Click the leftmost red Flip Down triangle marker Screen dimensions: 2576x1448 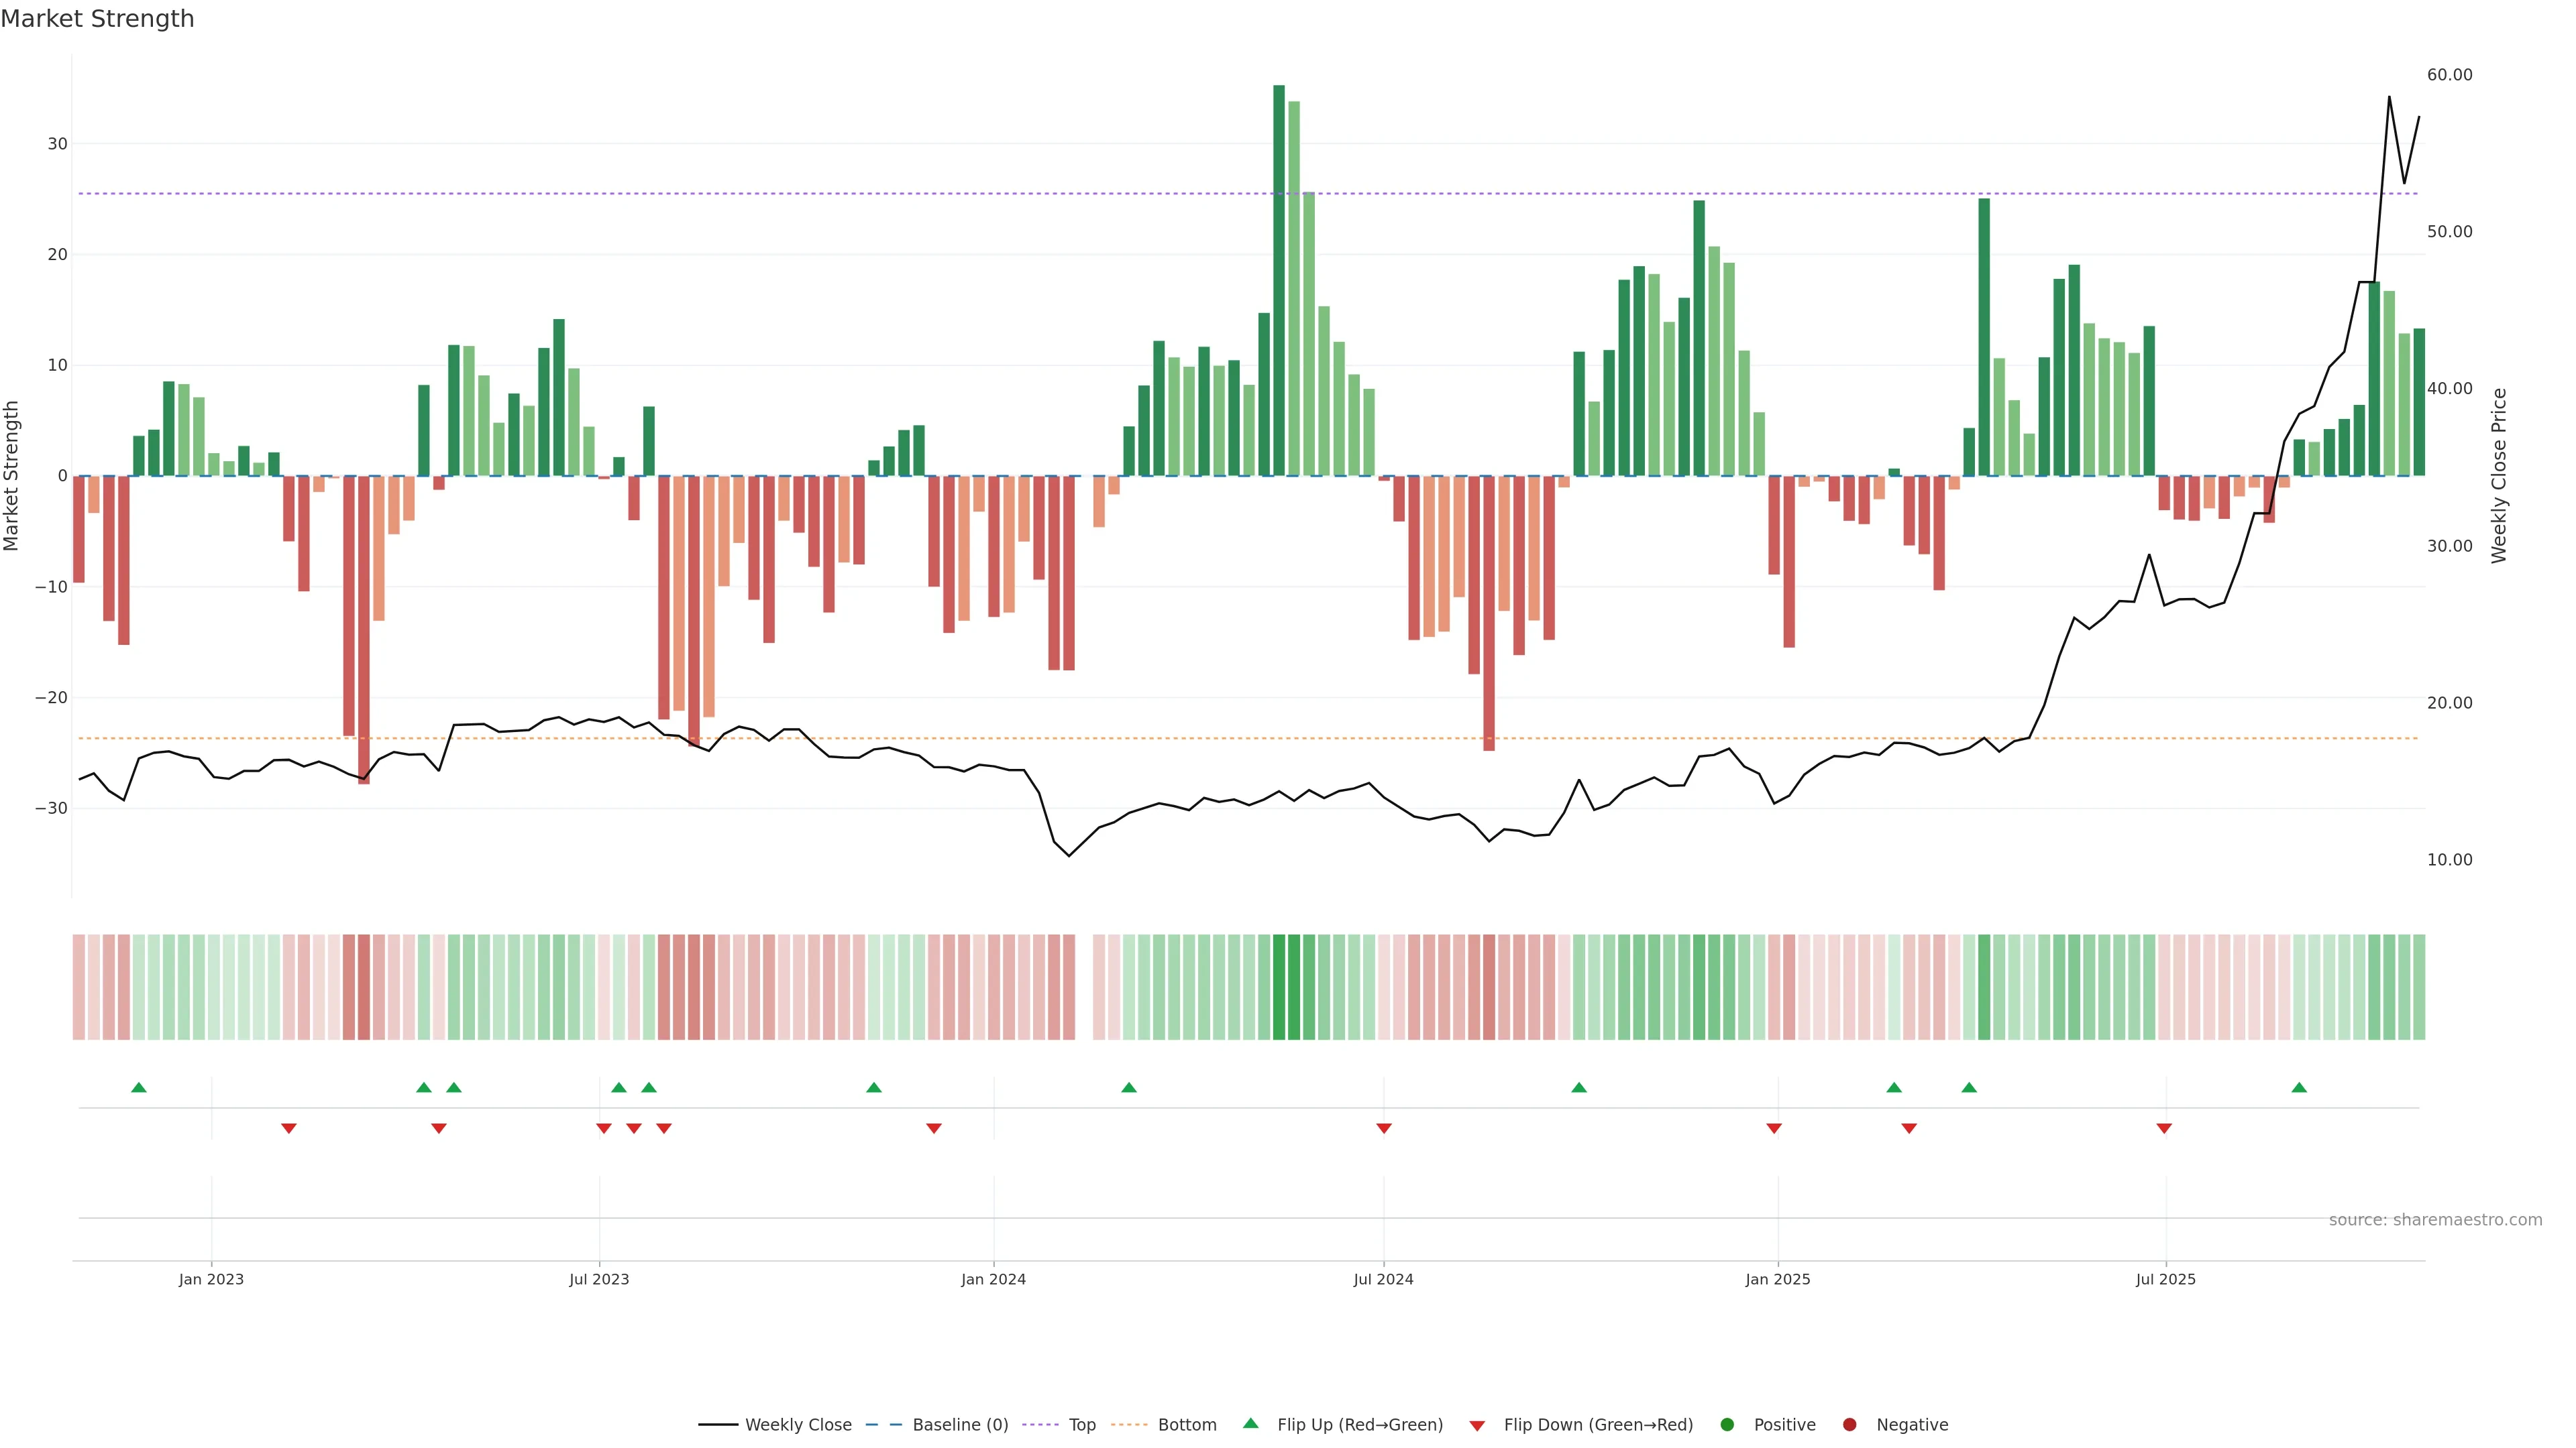pyautogui.click(x=289, y=1128)
